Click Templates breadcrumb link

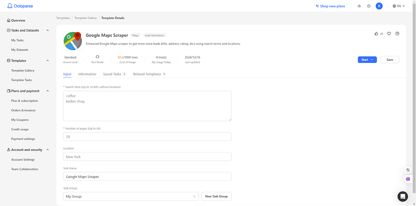coord(63,18)
